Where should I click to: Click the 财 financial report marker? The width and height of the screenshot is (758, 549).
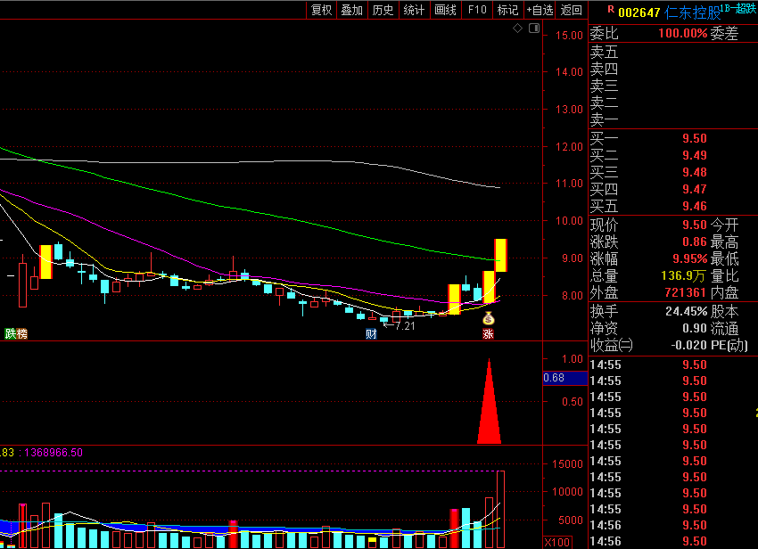[x=371, y=333]
